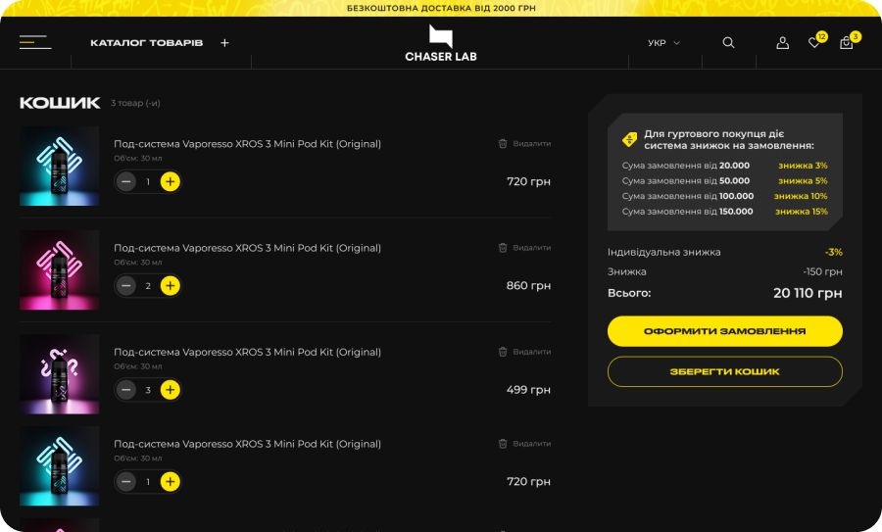Screen dimensions: 882x532
Task: Click 'знижка 5%' discount text
Action: click(803, 180)
